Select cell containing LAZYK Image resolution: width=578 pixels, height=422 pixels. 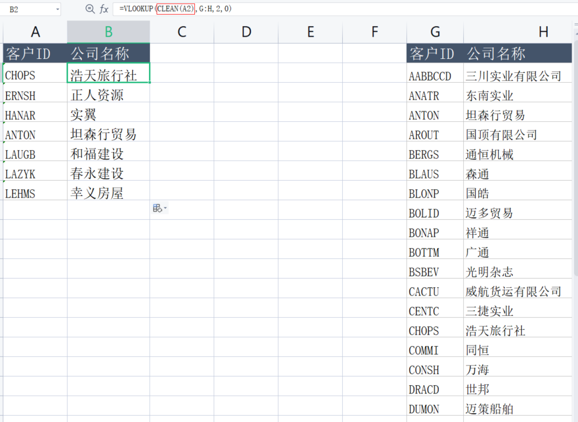click(35, 171)
